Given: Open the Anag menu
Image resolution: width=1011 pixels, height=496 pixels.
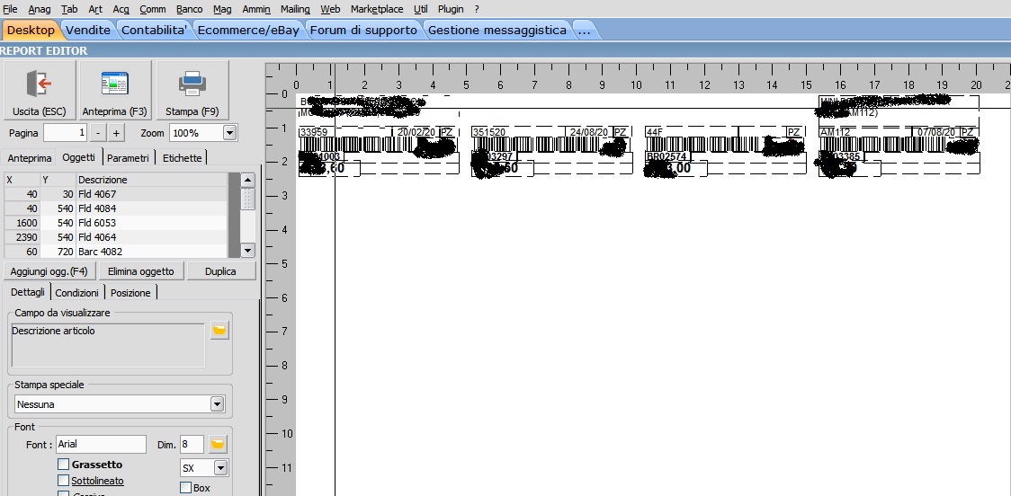Looking at the screenshot, I should pyautogui.click(x=40, y=9).
